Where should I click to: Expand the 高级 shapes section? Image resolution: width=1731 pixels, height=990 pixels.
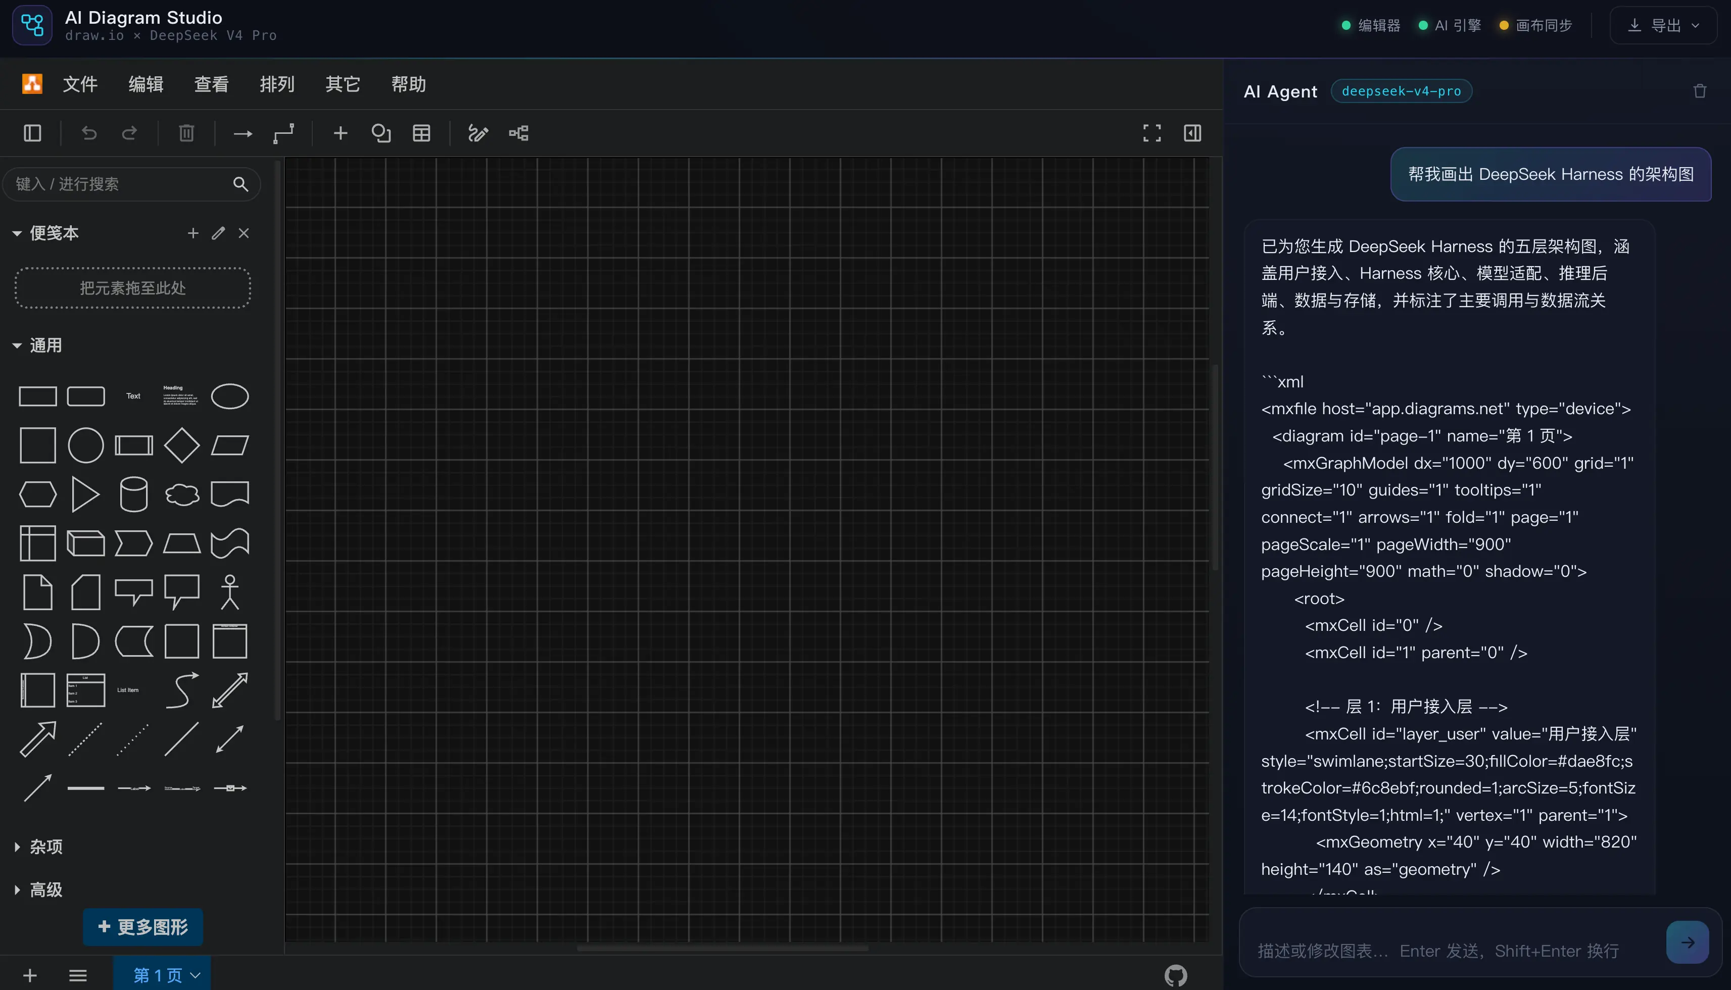17,889
